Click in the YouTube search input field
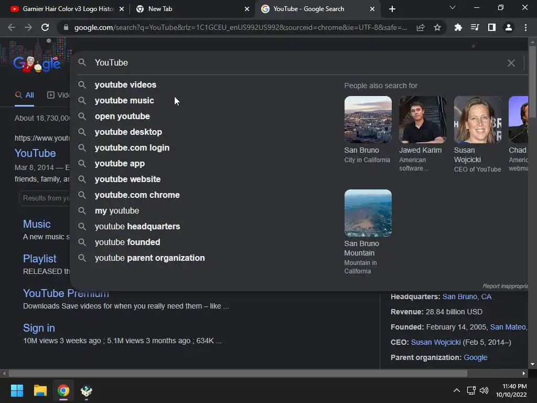 point(298,63)
